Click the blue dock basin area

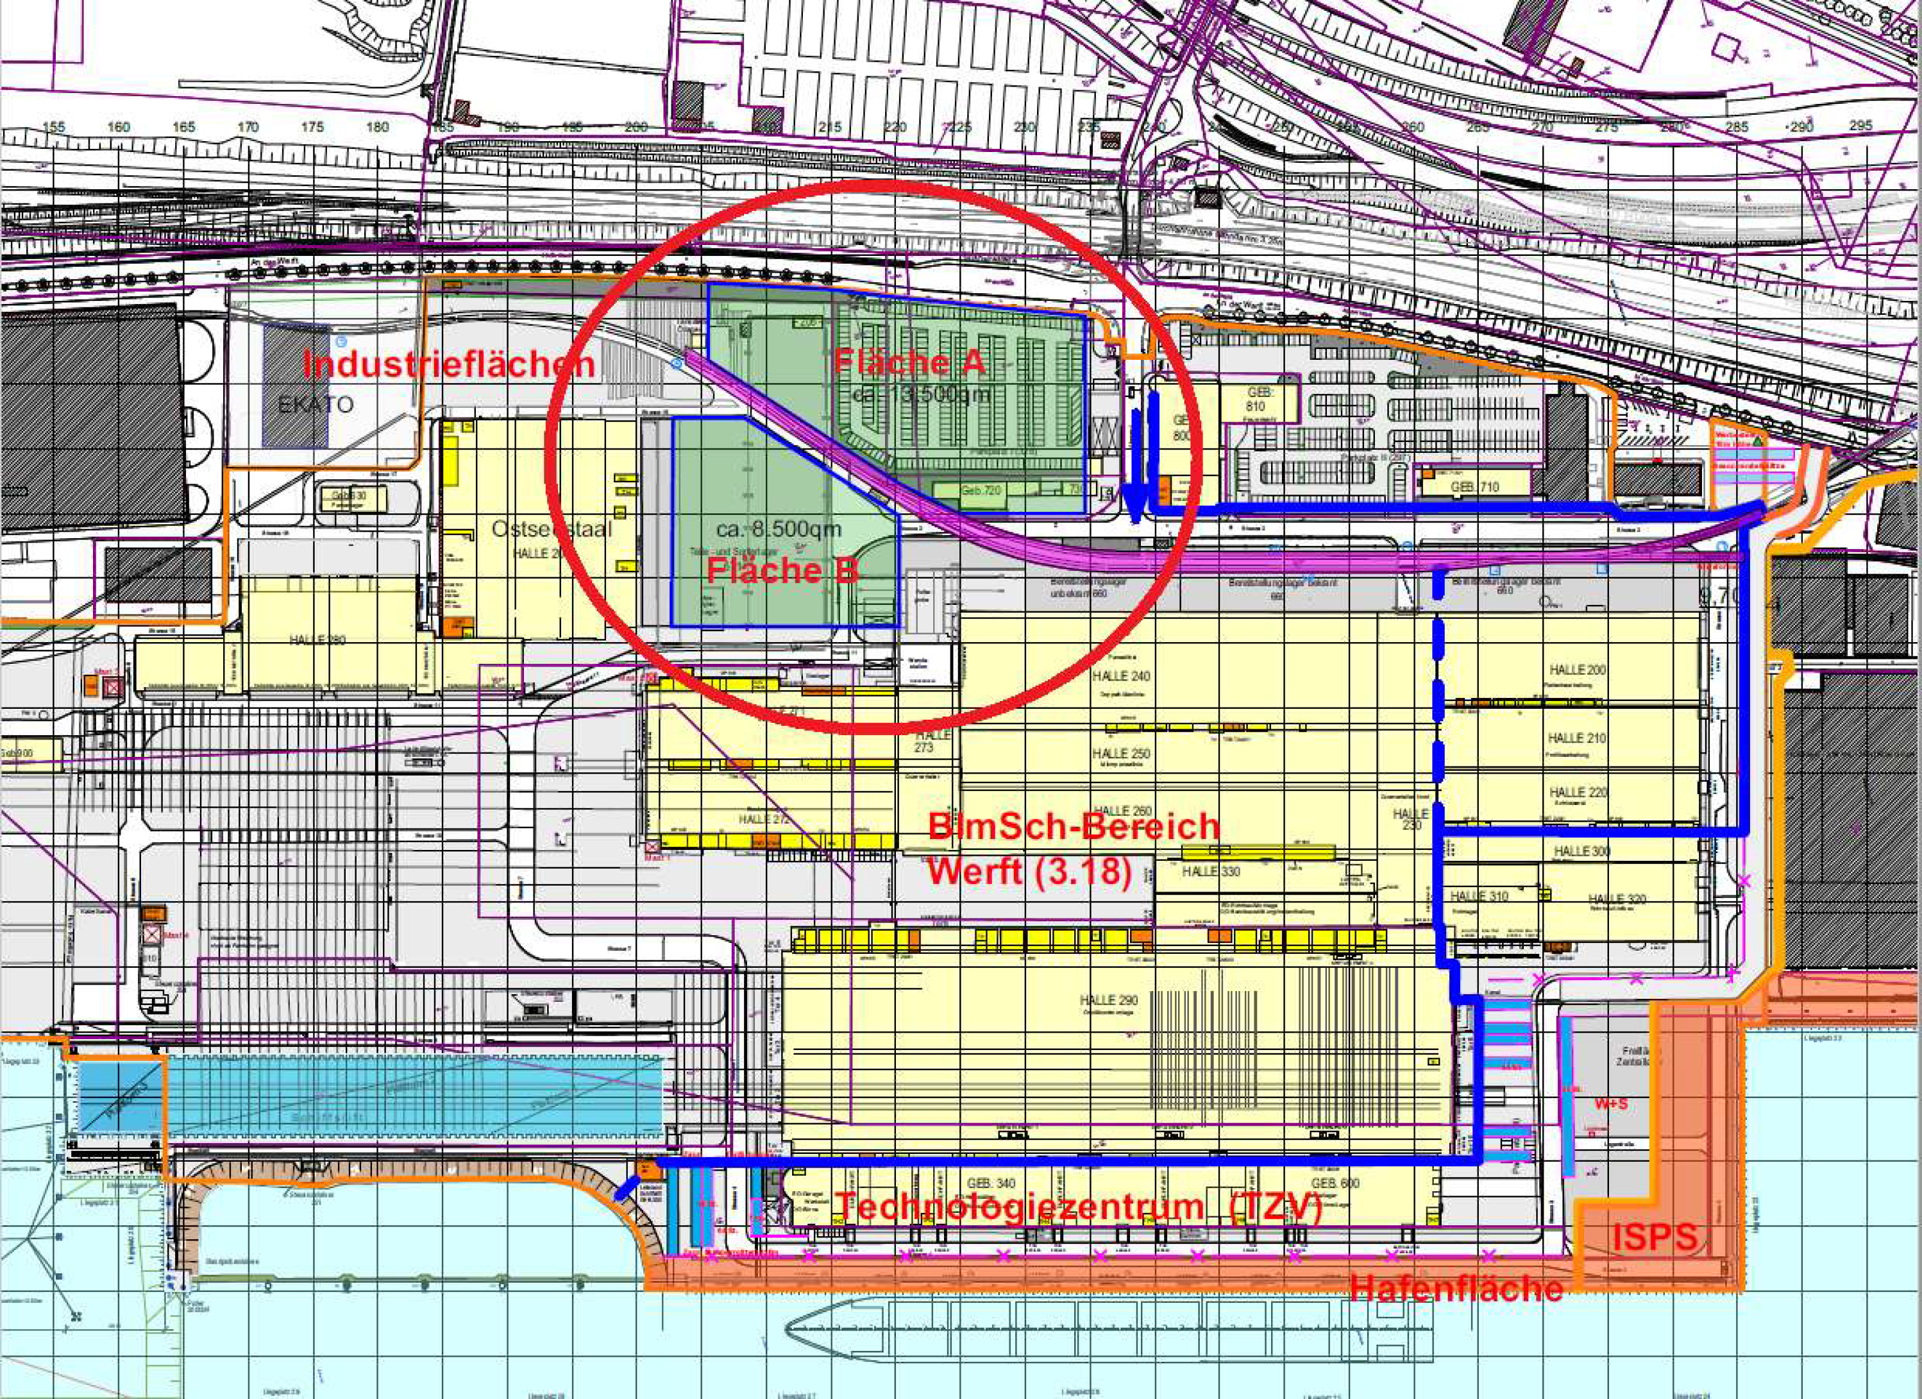[416, 1099]
